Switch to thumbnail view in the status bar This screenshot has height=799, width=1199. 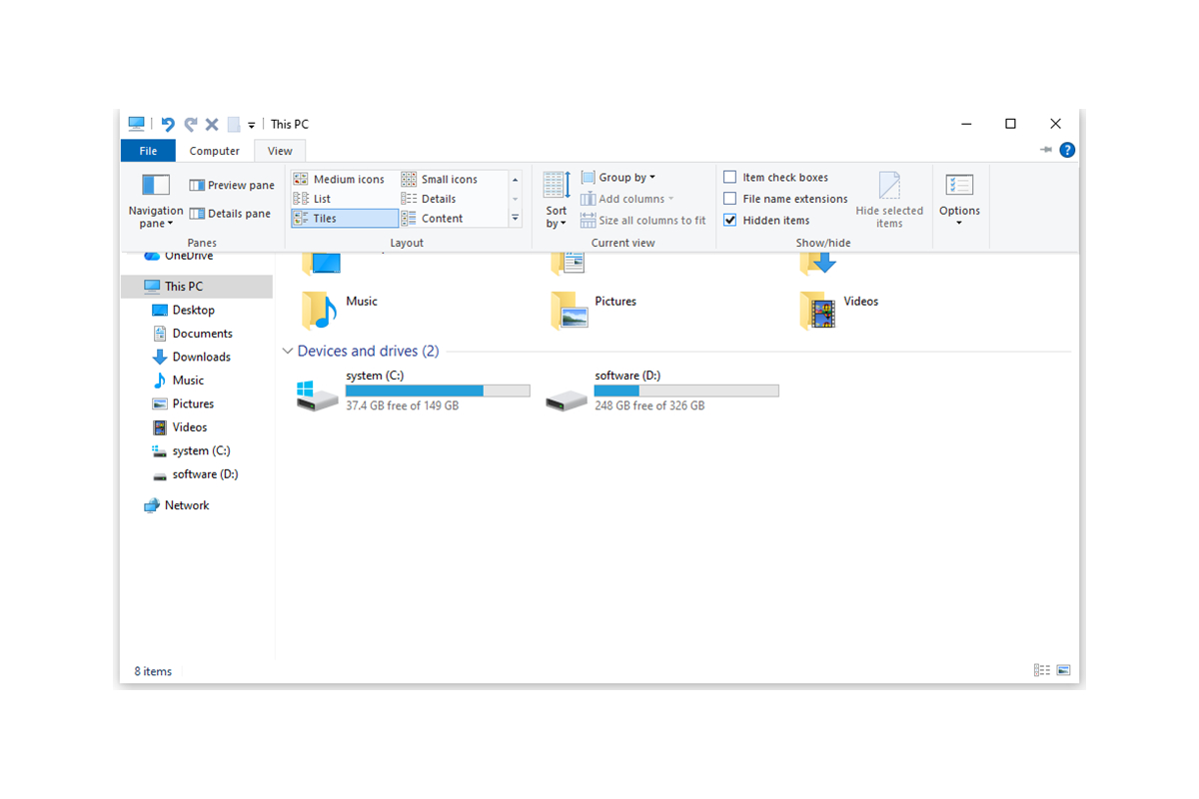coord(1064,670)
